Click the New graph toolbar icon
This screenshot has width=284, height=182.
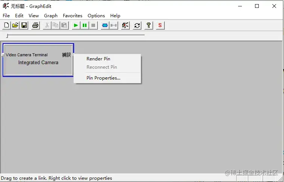point(7,25)
